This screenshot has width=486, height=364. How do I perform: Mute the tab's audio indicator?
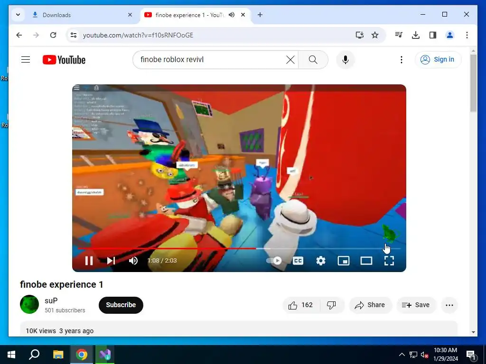click(x=232, y=15)
